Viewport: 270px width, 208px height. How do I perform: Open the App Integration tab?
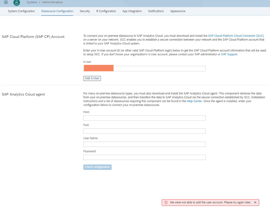tap(132, 11)
